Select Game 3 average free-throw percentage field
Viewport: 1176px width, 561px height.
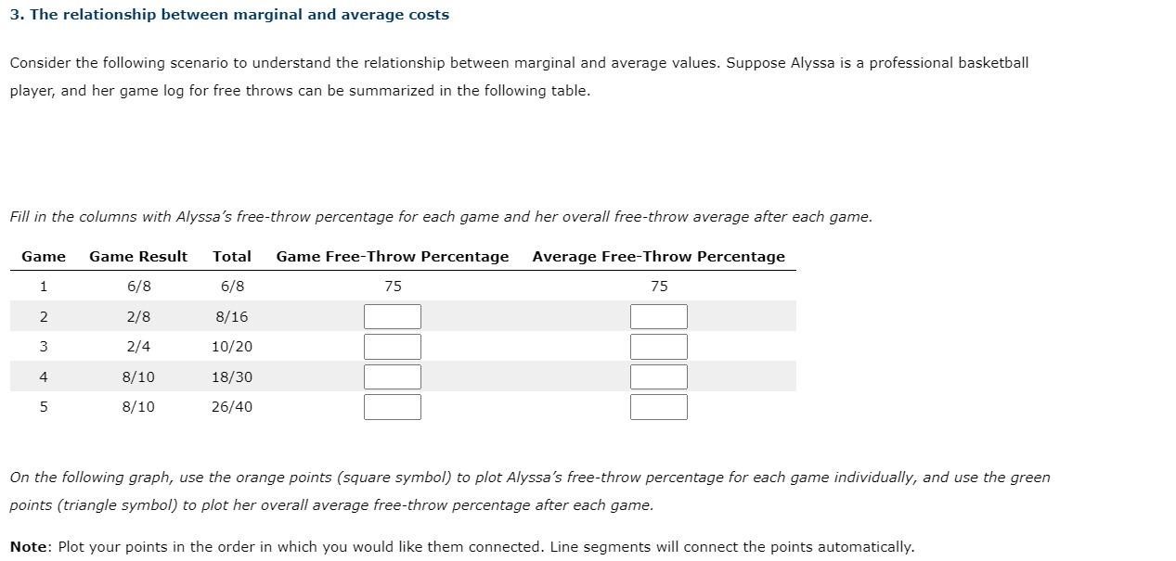click(658, 346)
